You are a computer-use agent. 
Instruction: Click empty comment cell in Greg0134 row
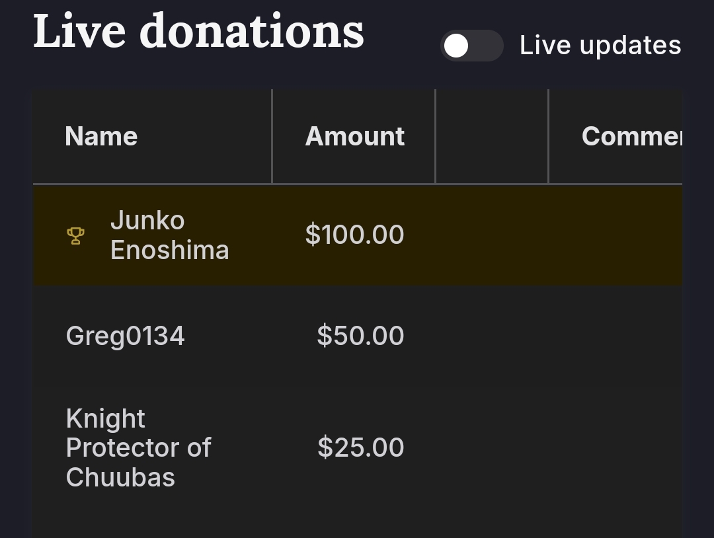tap(615, 336)
